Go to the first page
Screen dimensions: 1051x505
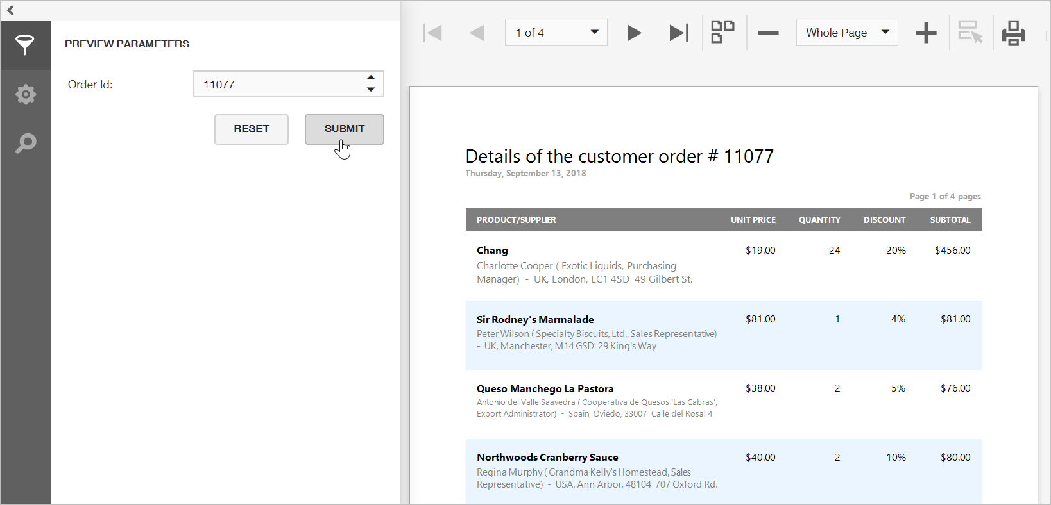(x=432, y=33)
